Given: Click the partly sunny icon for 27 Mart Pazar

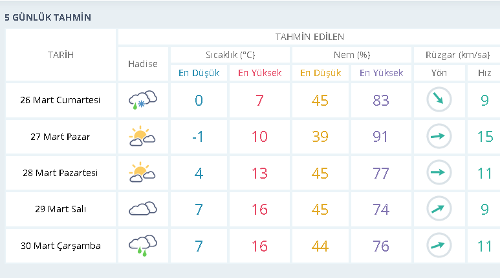Looking at the screenshot, I should pos(142,136).
